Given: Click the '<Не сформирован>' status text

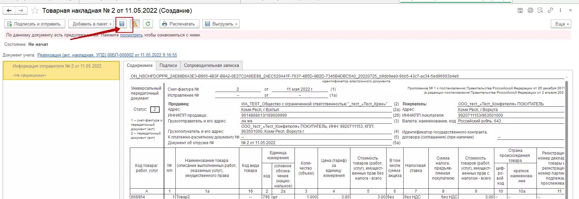Looking at the screenshot, I should (x=29, y=76).
